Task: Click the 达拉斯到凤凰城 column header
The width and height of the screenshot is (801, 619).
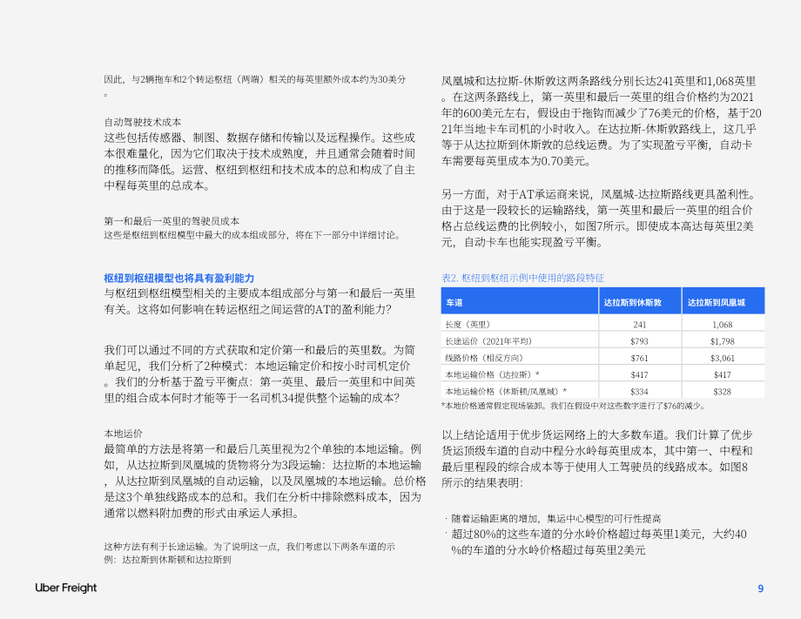Action: (723, 301)
